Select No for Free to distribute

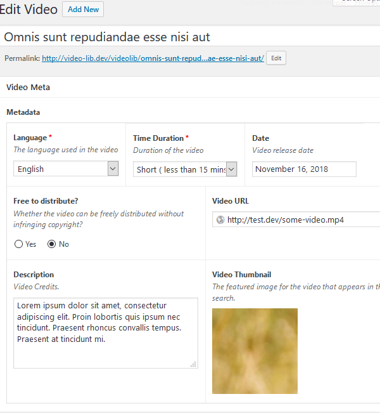[51, 244]
